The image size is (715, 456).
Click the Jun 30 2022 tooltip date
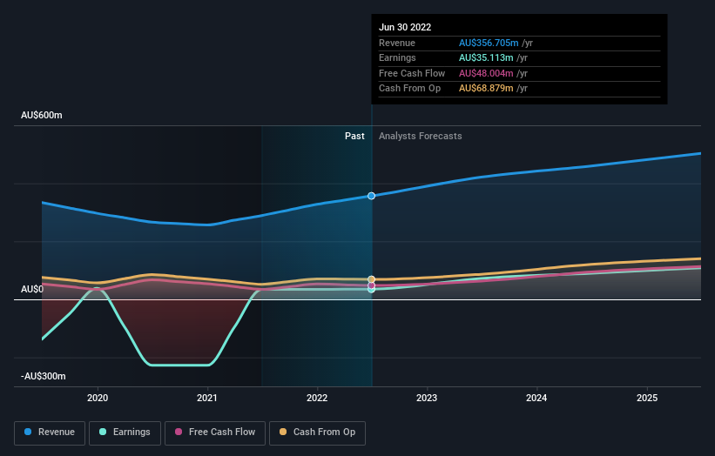(405, 27)
